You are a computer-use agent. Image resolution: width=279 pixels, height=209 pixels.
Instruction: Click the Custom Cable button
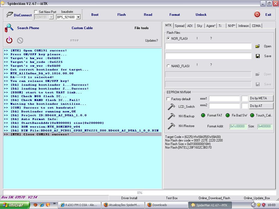82,28
